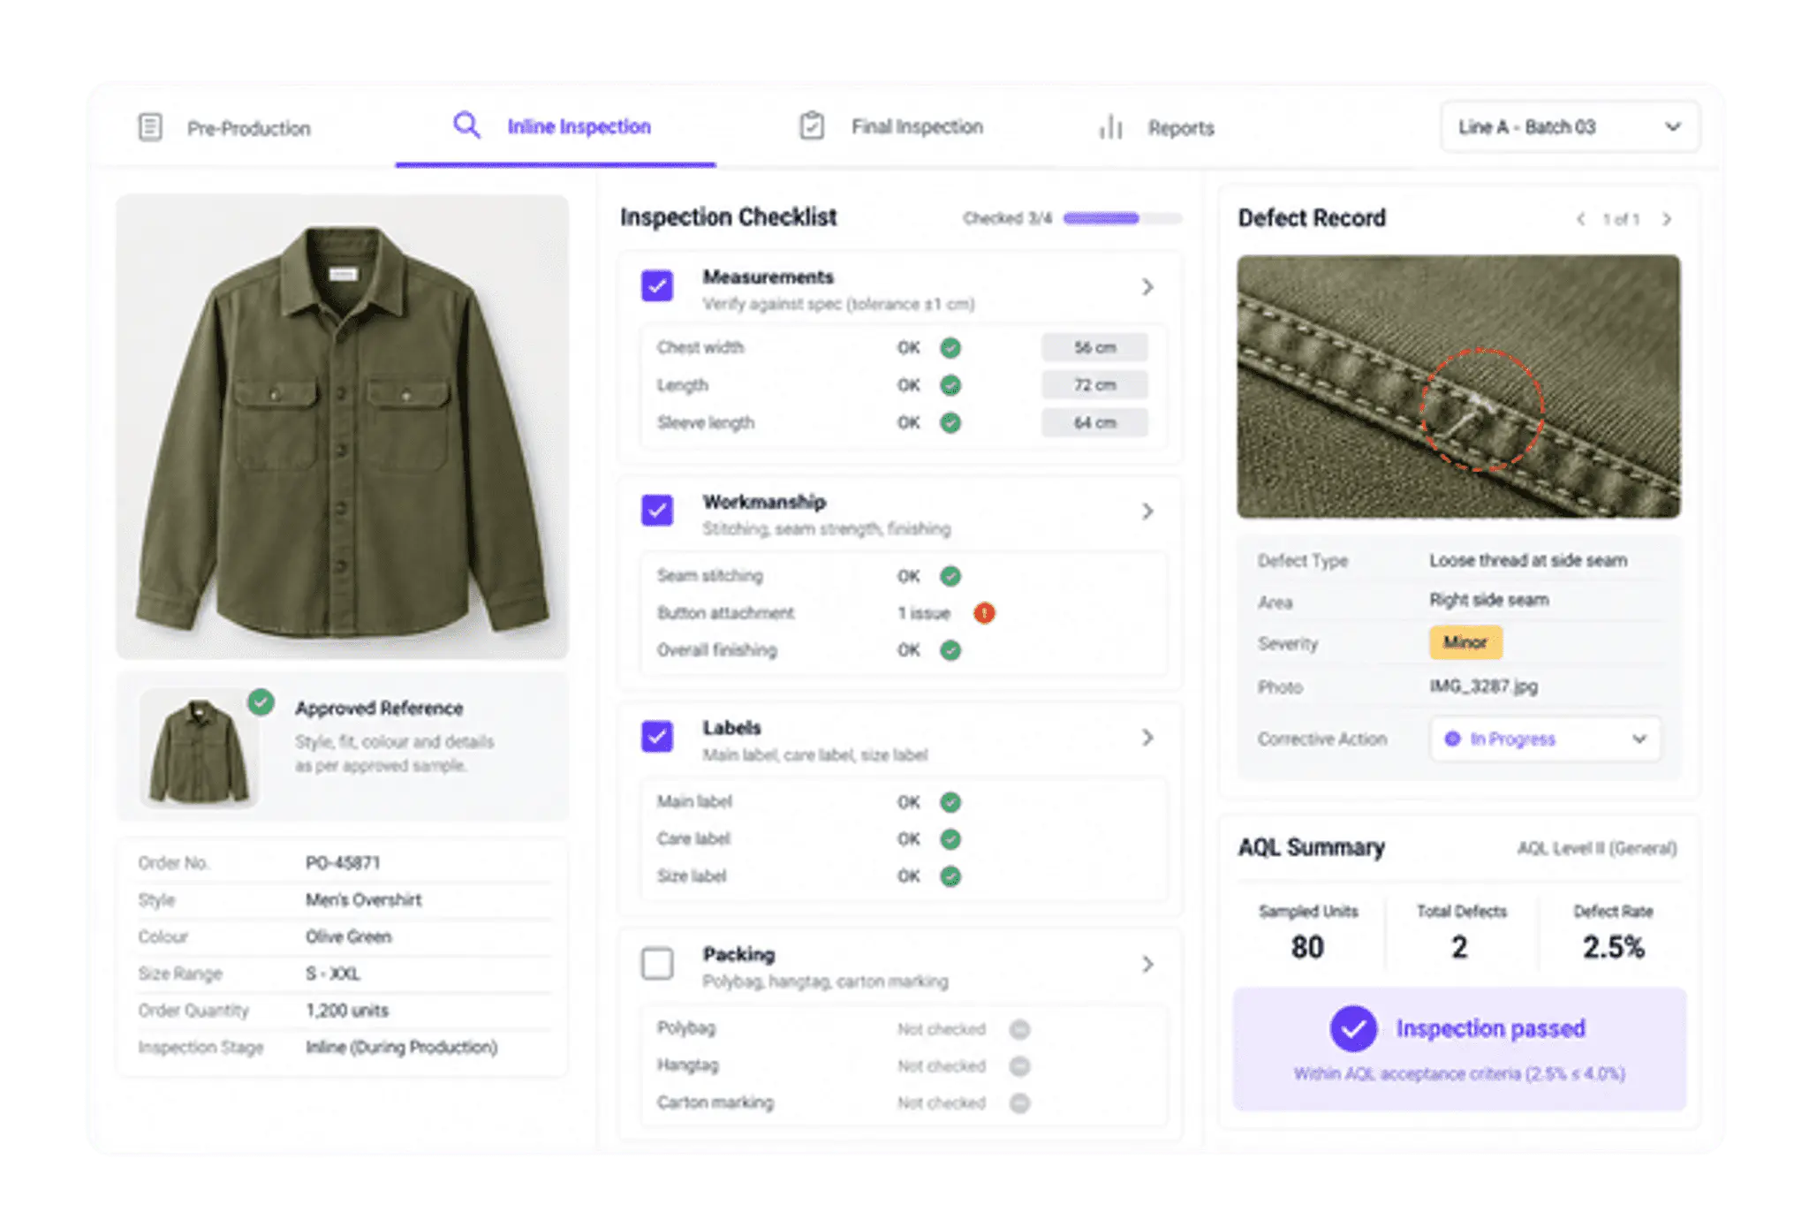Expand the Measurements section chevron

(1147, 287)
